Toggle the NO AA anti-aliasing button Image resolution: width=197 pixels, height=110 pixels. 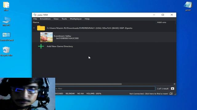click(80, 94)
